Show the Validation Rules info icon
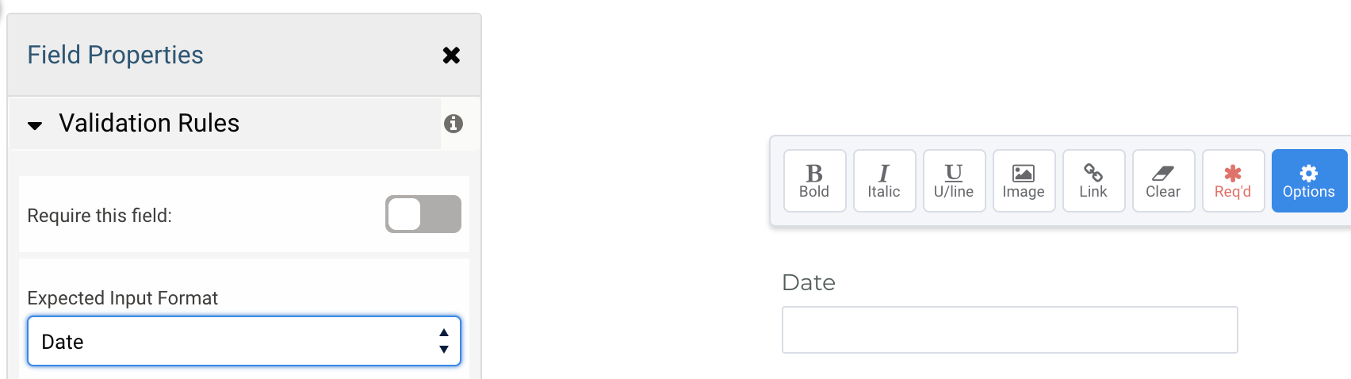 (454, 124)
